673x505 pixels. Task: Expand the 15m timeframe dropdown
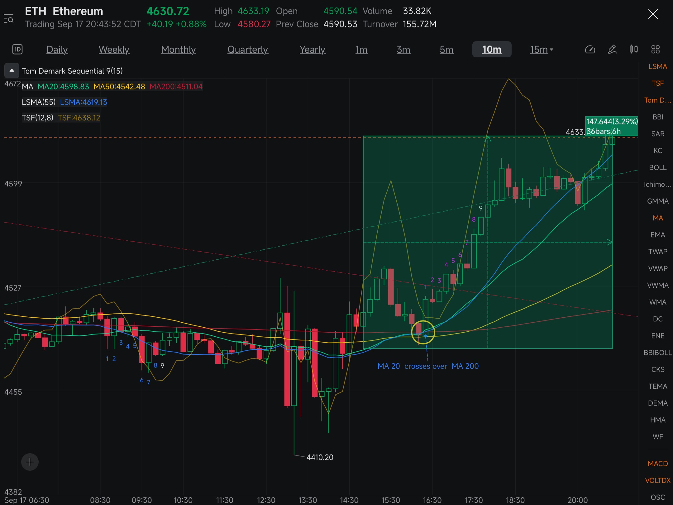(542, 49)
